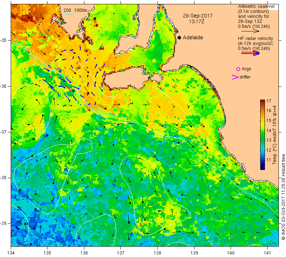Viewport: 286px width, 257px height.
Task: Click the 'Altimetric sealevel' legend heading
Action: (x=256, y=6)
